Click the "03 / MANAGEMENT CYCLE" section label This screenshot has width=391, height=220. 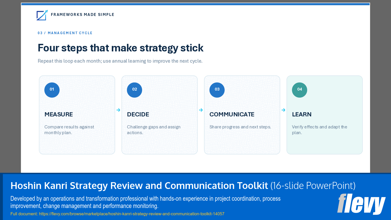click(x=65, y=33)
